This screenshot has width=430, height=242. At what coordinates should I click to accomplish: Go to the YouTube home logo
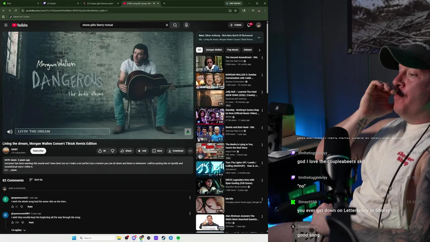point(20,25)
